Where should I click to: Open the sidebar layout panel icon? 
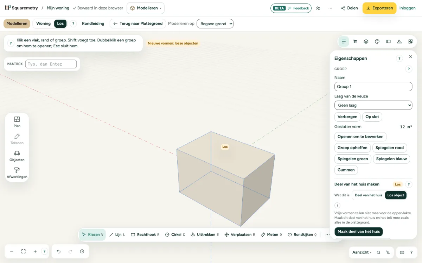(x=388, y=41)
